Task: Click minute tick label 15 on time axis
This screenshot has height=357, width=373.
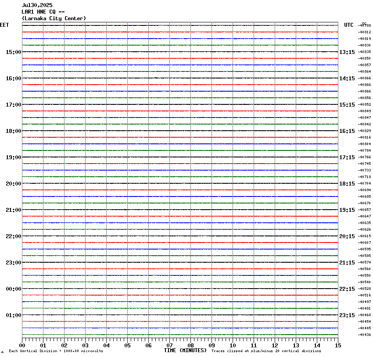Action: [338, 346]
